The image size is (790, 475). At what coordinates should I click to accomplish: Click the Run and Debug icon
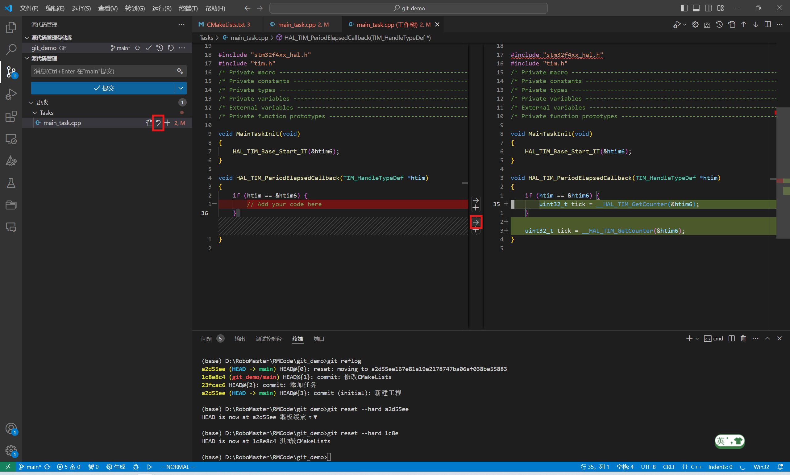click(x=11, y=94)
